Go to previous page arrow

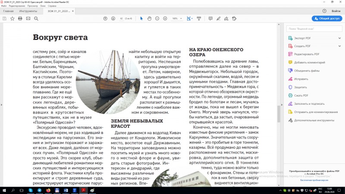tap(105, 19)
